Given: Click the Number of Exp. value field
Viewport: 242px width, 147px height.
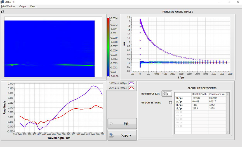Looking at the screenshot, I should [168, 94].
